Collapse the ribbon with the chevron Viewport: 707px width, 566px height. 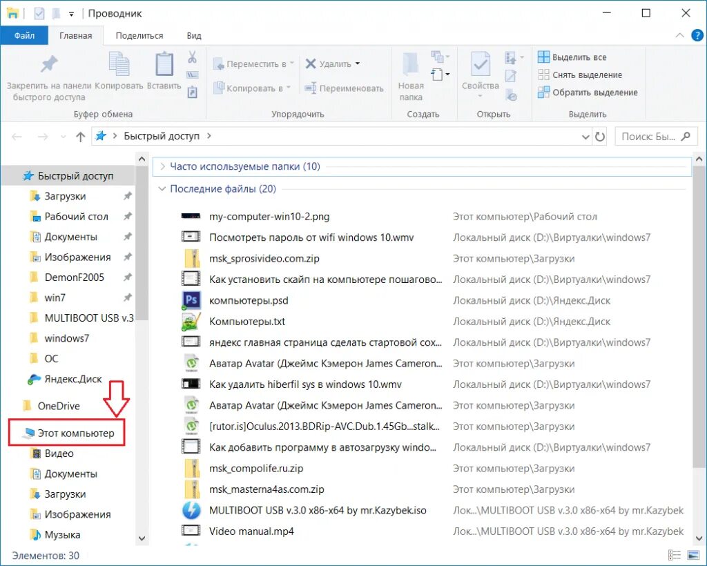tap(679, 35)
